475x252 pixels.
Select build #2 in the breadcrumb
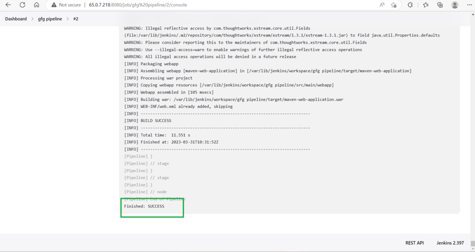pos(76,19)
